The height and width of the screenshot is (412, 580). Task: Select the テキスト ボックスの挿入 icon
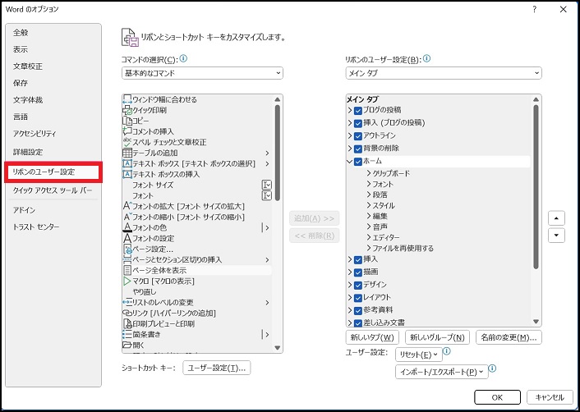[127, 174]
